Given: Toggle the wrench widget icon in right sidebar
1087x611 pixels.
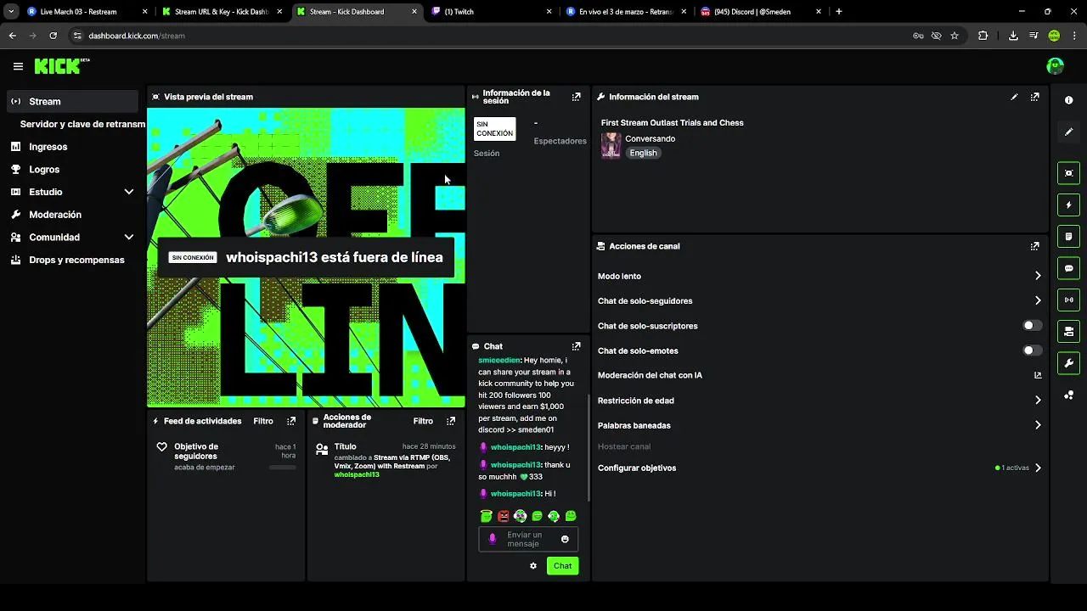Looking at the screenshot, I should 1068,363.
